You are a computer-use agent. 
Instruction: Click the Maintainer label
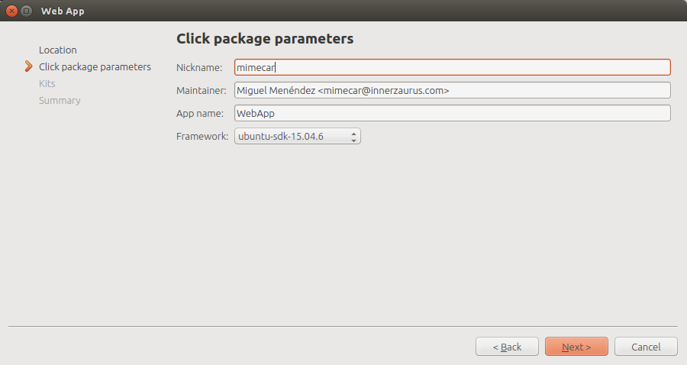[201, 90]
